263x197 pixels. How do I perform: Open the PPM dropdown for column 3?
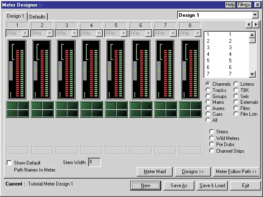pos(75,33)
